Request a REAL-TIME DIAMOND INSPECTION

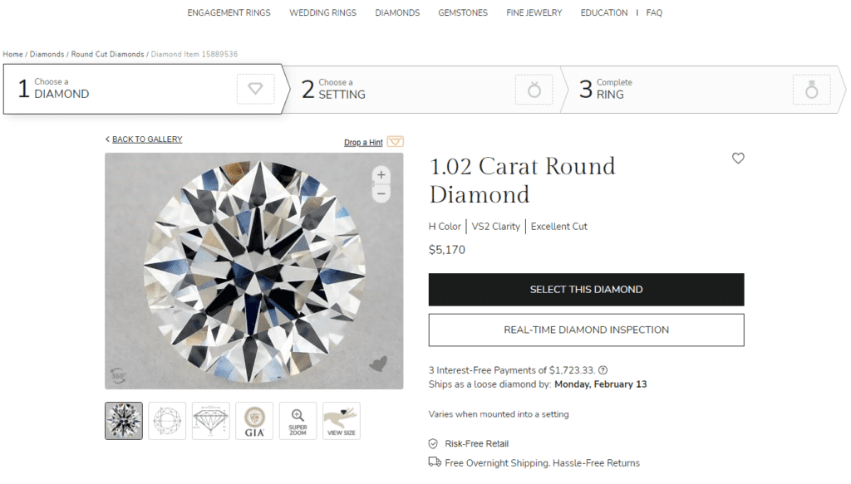586,330
